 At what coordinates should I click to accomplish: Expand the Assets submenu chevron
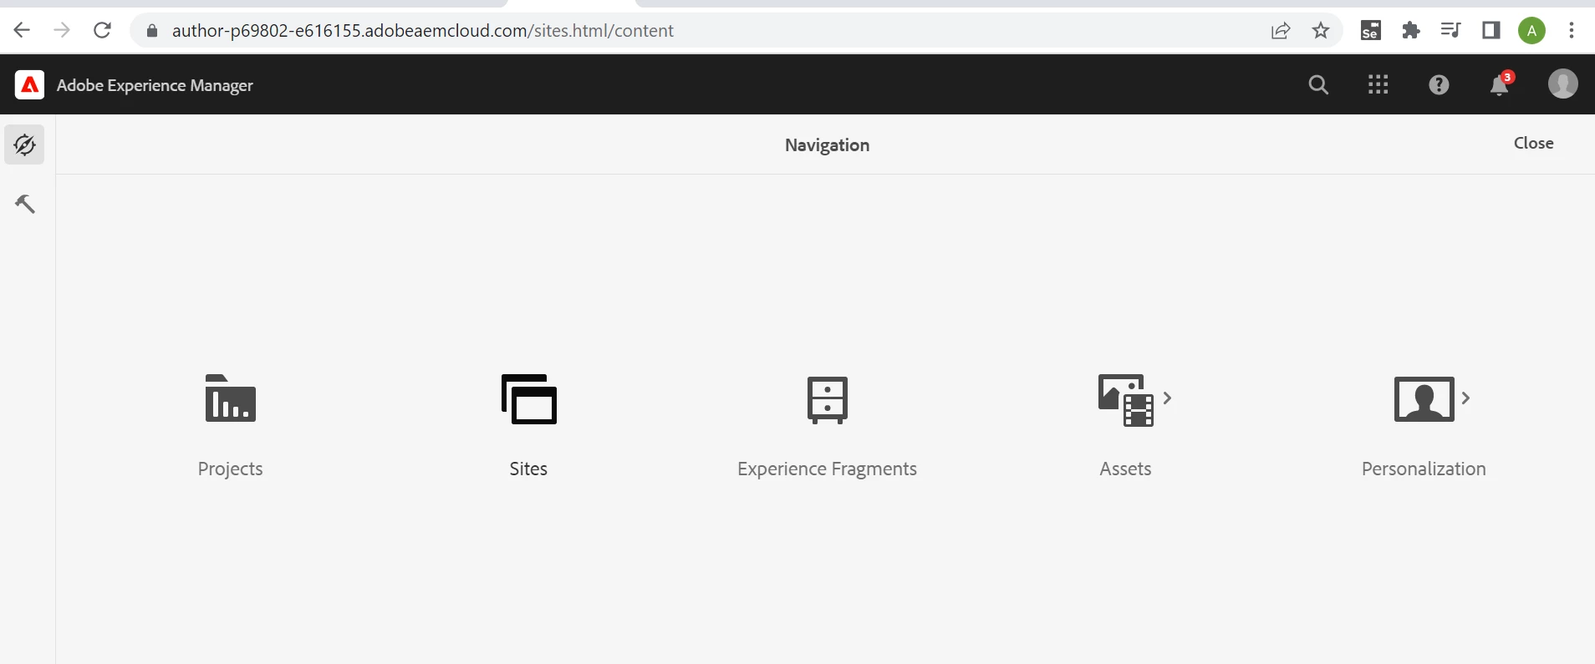[x=1168, y=398]
